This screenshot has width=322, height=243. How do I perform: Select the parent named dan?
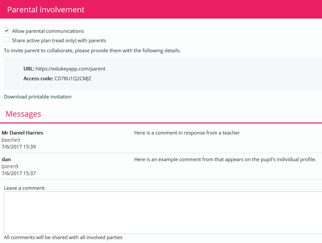(6, 159)
